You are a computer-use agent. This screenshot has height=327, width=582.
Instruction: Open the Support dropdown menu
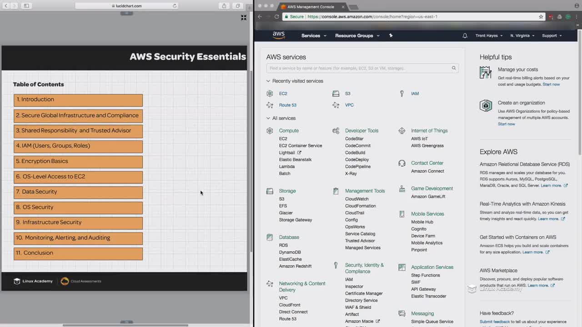(x=552, y=35)
